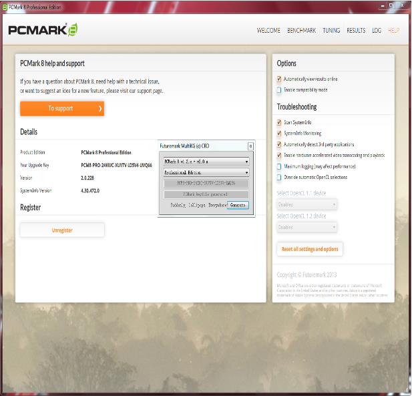This screenshot has height=396, width=412.
Task: Click SystemInfo version 4.30.472.0
Action: point(90,190)
